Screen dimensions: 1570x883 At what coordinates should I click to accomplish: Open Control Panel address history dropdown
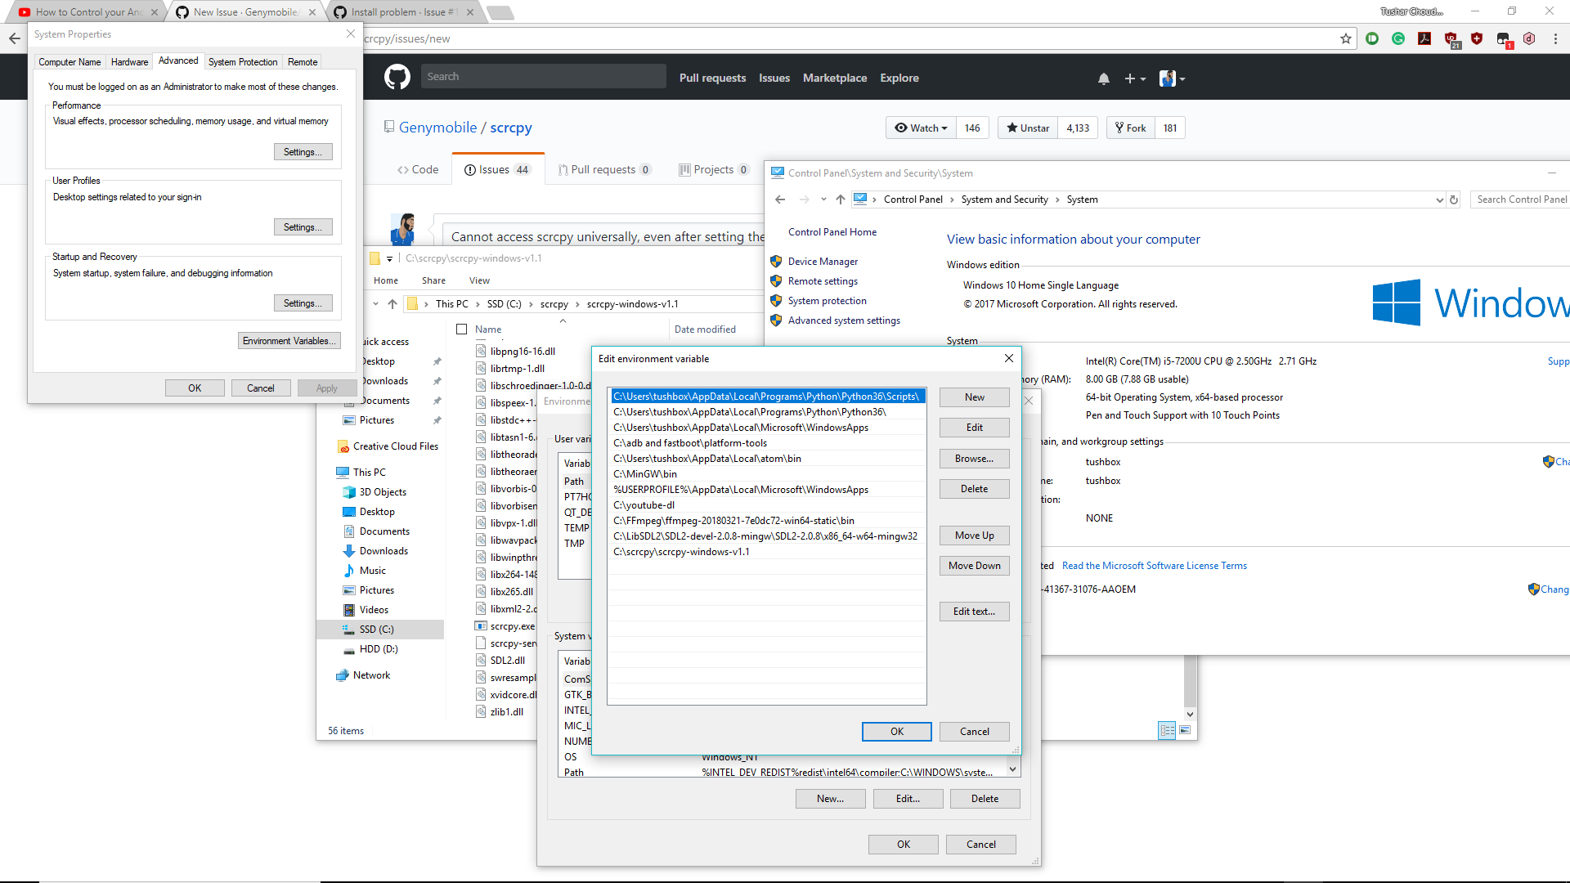1439,199
